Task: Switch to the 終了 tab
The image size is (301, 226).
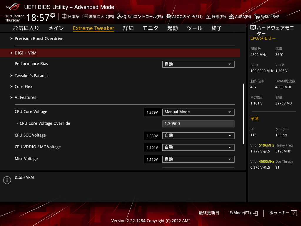Action: coord(217,28)
